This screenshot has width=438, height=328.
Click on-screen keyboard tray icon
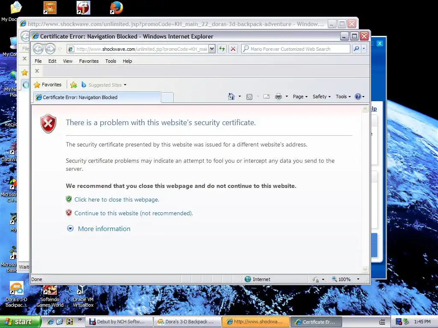[x=382, y=322]
